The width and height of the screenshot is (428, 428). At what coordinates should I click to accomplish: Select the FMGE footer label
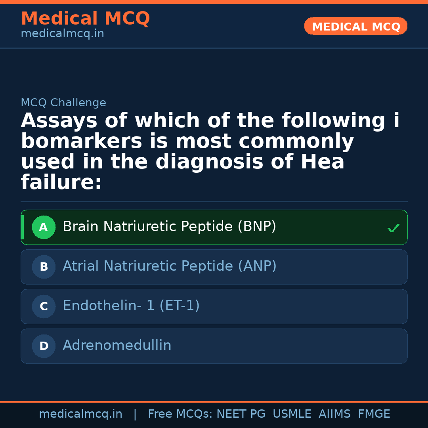[374, 414]
